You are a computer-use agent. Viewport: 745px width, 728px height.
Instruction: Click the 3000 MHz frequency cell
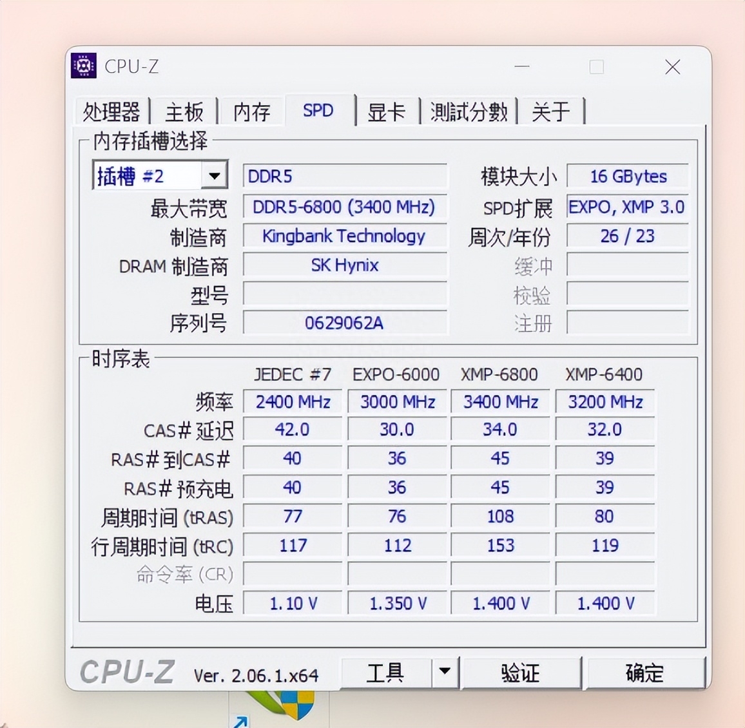coord(397,402)
